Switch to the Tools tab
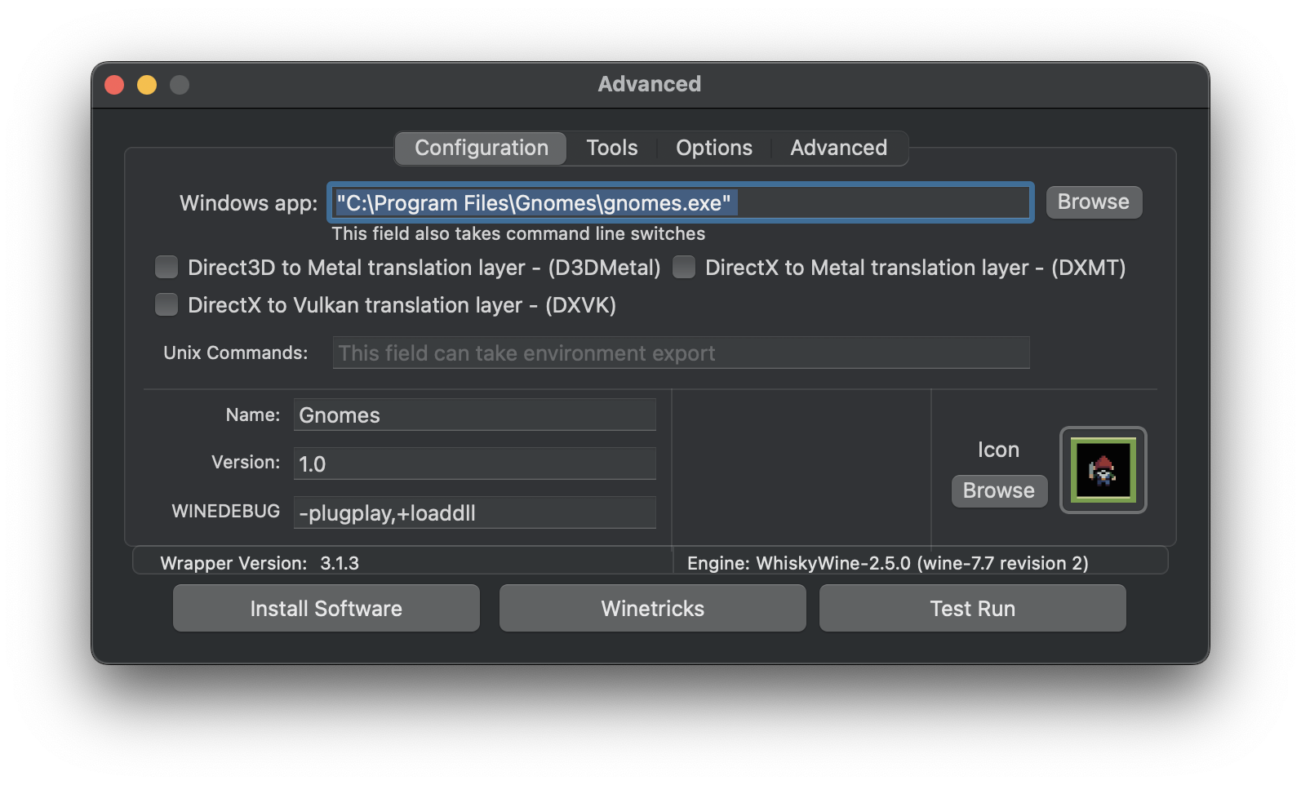Screen dimensions: 1301x785 click(x=611, y=148)
